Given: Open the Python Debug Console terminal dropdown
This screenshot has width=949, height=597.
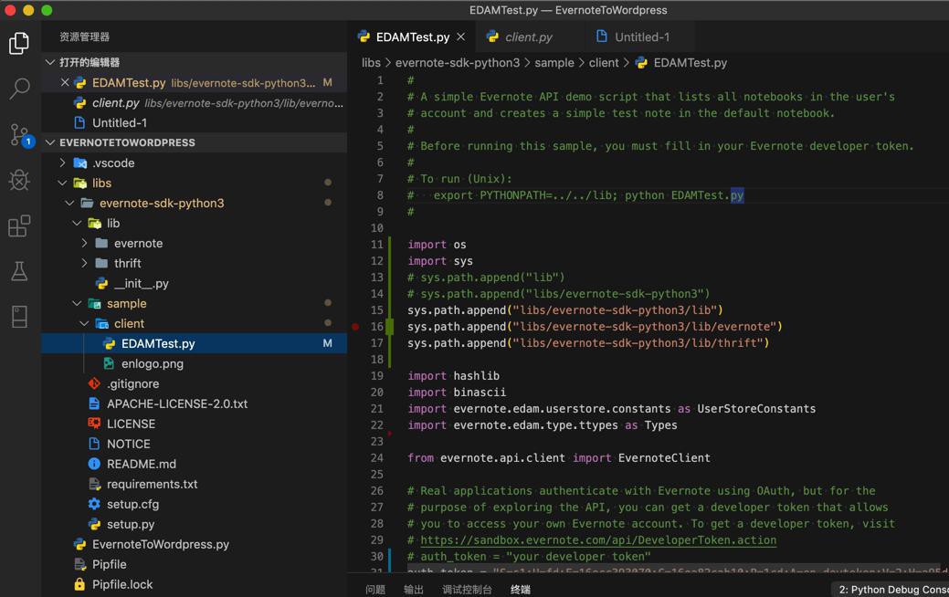Looking at the screenshot, I should pos(890,589).
